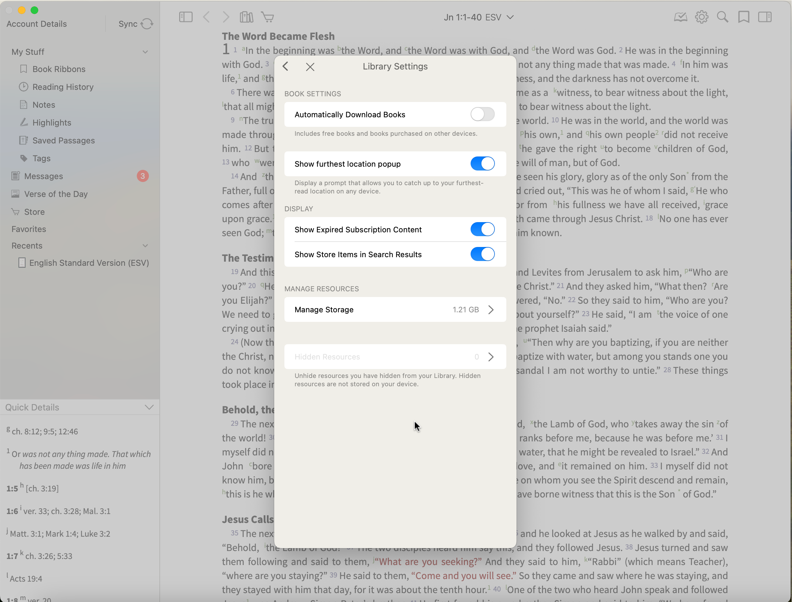Click the Sync refresh icon

click(x=147, y=24)
